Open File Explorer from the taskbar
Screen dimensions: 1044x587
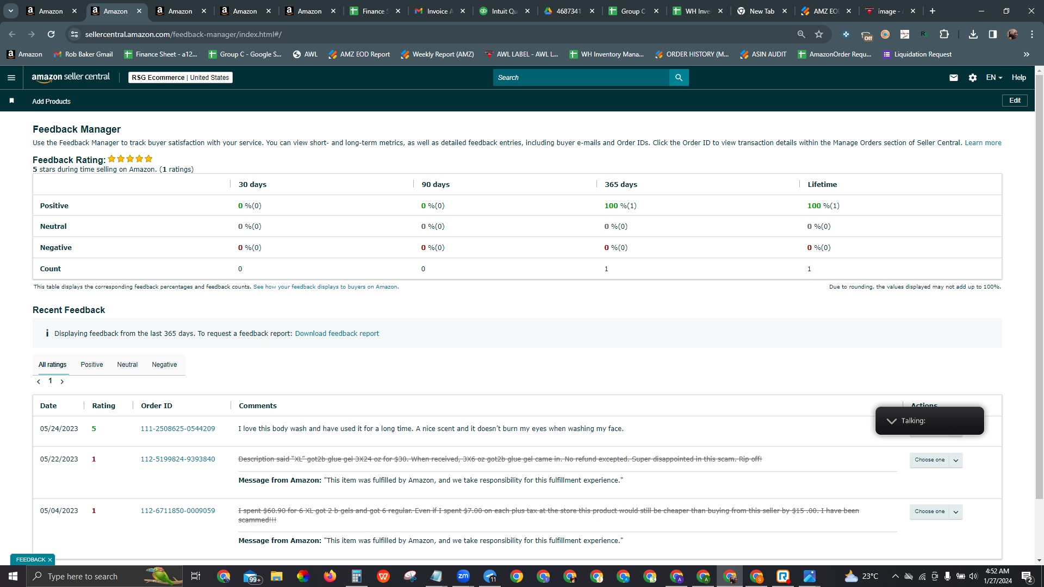point(277,576)
